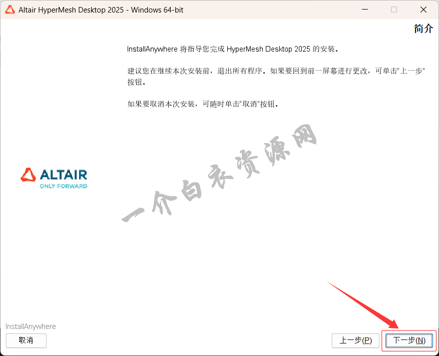Click the ONLY FORWARD tagline under the logo

pos(63,186)
